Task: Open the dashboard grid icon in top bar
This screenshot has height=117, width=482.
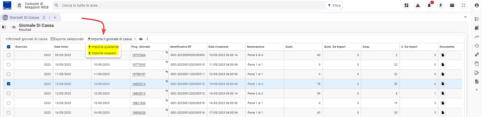Action: click(x=406, y=5)
